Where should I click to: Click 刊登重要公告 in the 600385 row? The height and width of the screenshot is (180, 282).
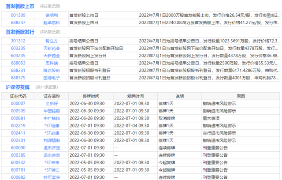click(215, 155)
